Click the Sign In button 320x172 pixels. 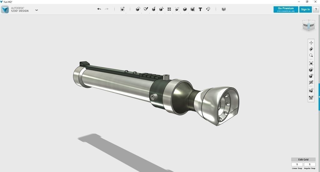[305, 9]
